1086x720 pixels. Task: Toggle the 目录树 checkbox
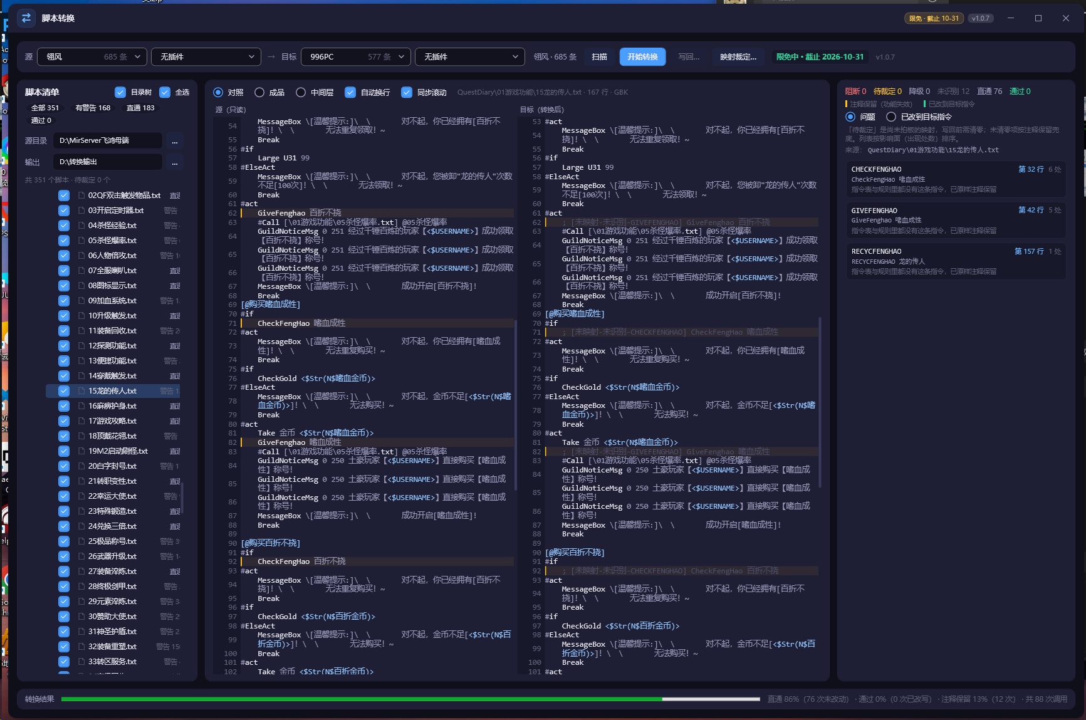click(x=120, y=92)
